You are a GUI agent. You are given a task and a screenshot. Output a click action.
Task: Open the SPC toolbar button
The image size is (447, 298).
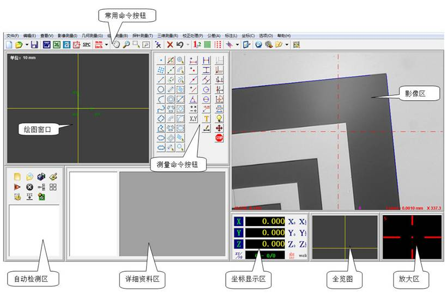pyautogui.click(x=87, y=44)
